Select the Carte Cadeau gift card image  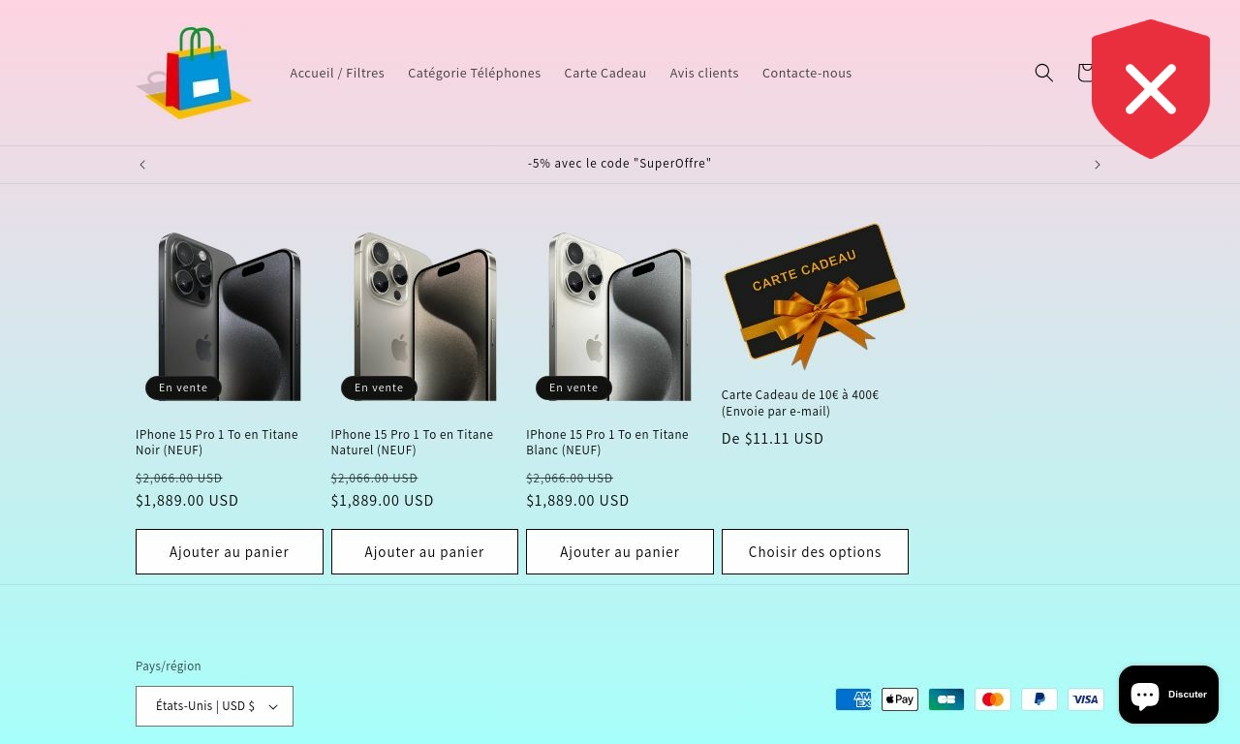tap(815, 295)
